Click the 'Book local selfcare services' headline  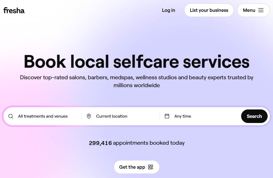136,61
